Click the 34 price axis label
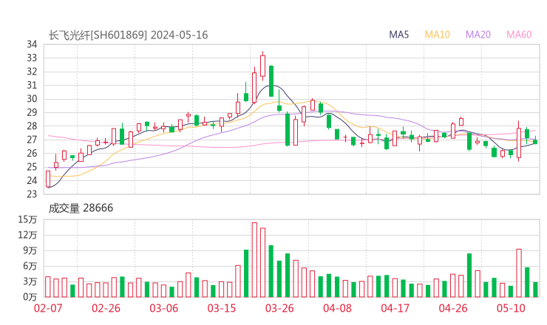 pyautogui.click(x=32, y=44)
